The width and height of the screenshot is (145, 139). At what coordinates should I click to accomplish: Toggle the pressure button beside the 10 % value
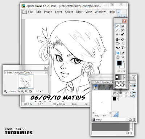point(134,93)
